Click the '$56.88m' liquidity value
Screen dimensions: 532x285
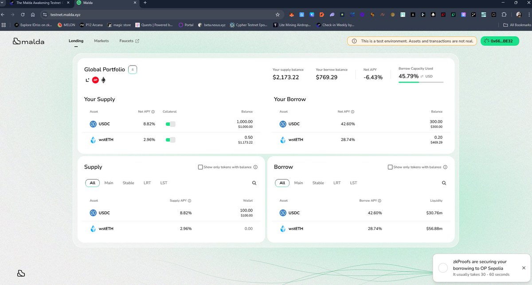point(434,229)
